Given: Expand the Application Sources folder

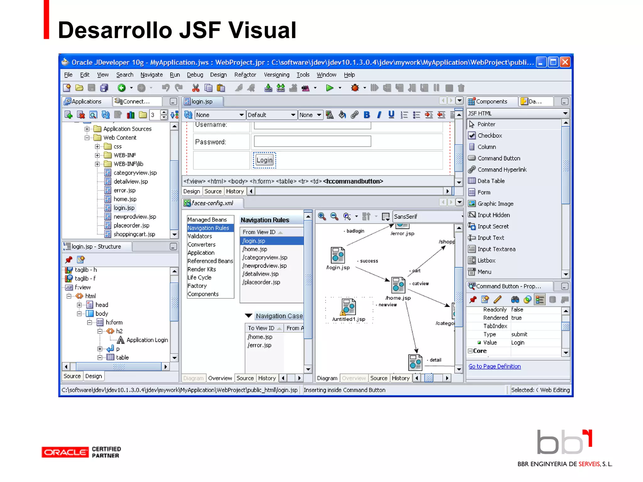Looking at the screenshot, I should (87, 129).
